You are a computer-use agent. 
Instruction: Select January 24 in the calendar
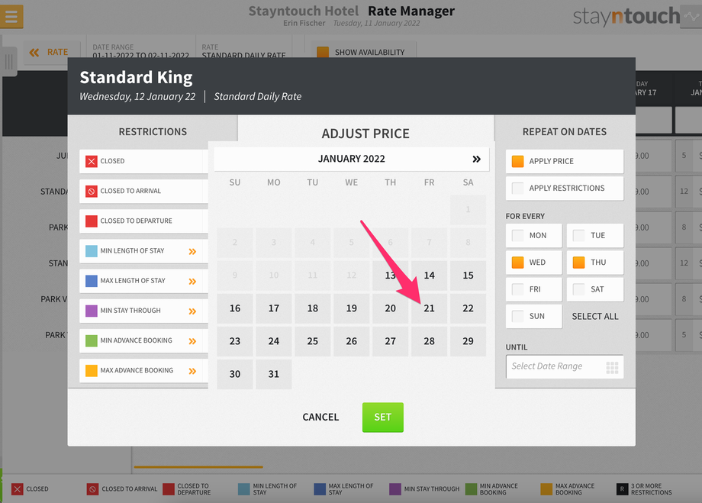273,341
